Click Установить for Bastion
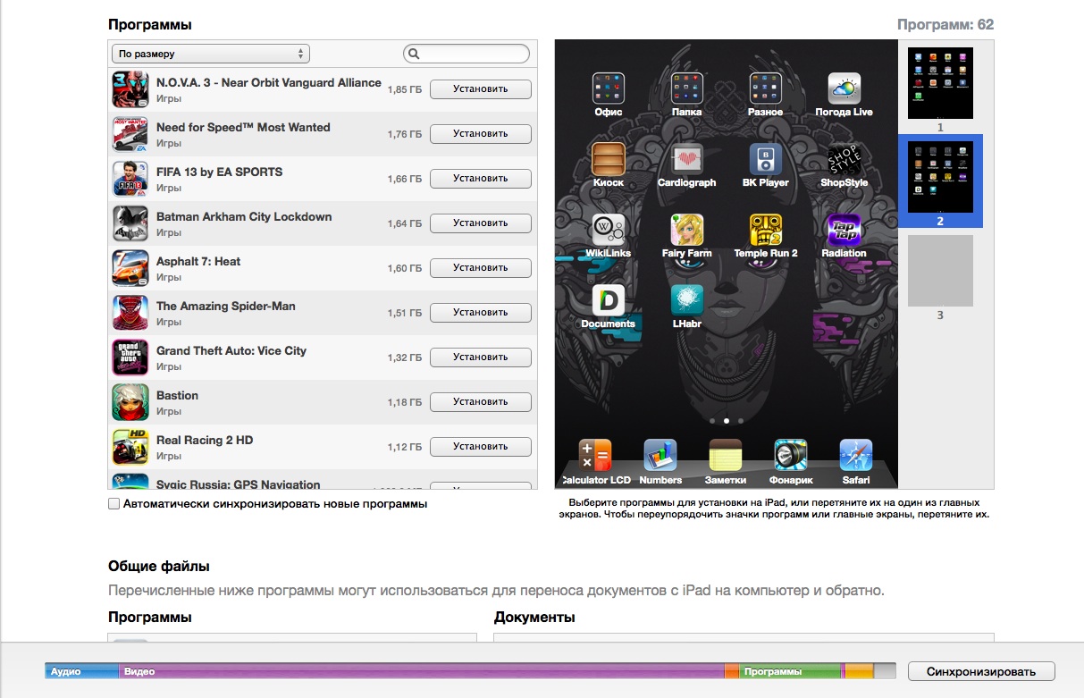Image resolution: width=1084 pixels, height=698 pixels. (x=481, y=402)
